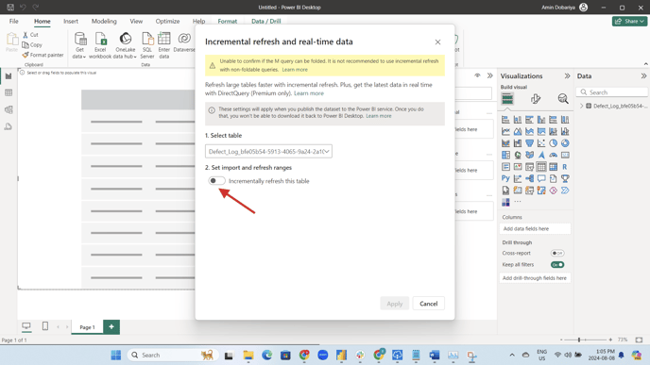Expand the Defect_Log table in Data pane
The image size is (650, 365).
point(582,106)
